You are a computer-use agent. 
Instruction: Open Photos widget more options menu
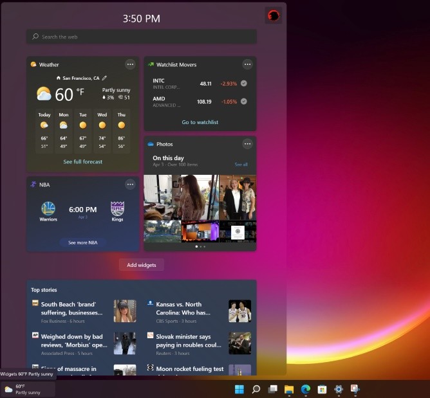click(x=247, y=144)
